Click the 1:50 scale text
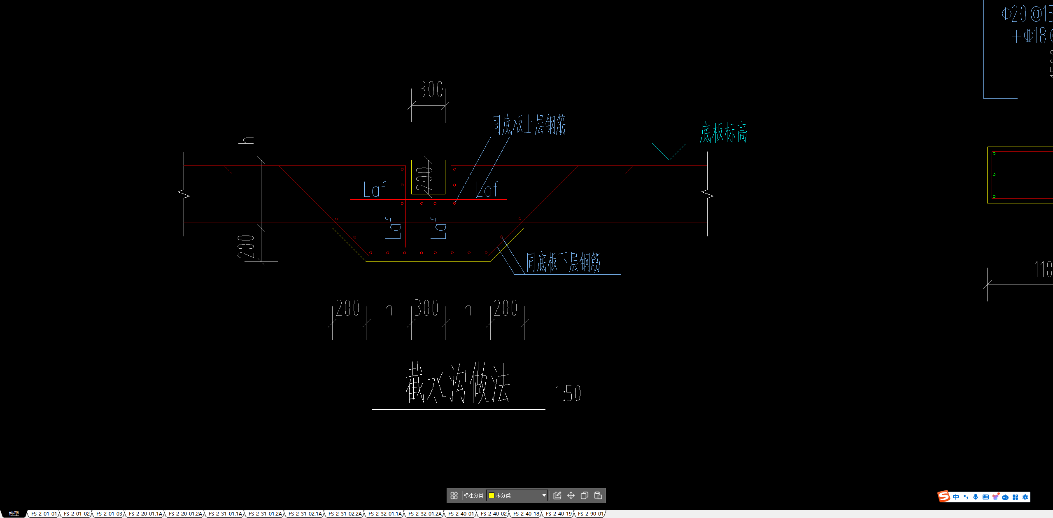The width and height of the screenshot is (1053, 518). coord(568,393)
